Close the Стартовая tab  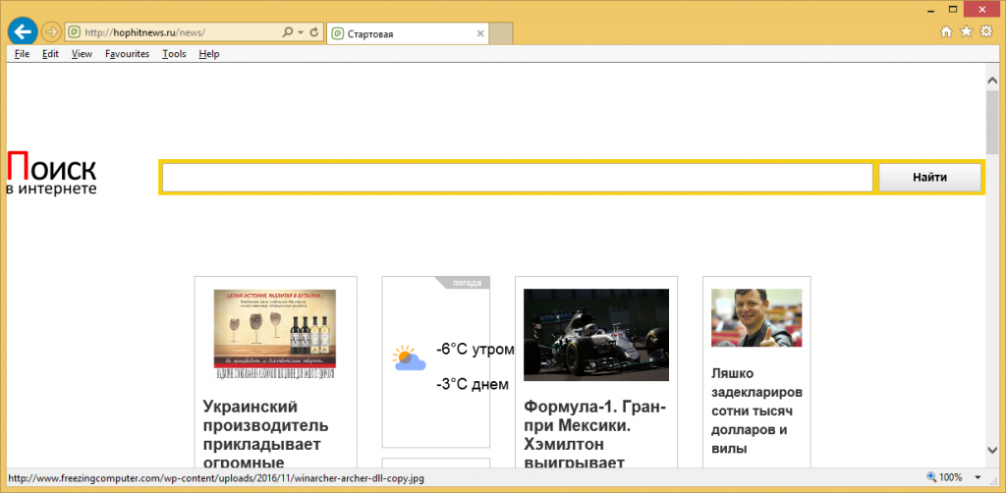[480, 33]
